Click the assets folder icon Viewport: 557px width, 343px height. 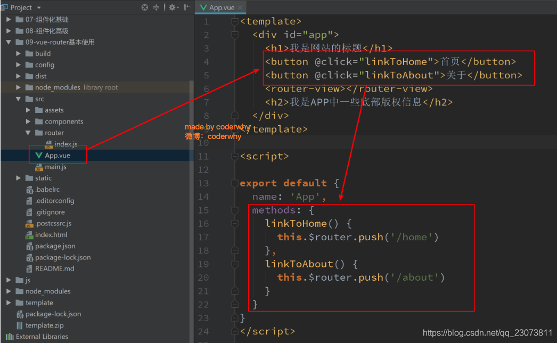pos(39,110)
